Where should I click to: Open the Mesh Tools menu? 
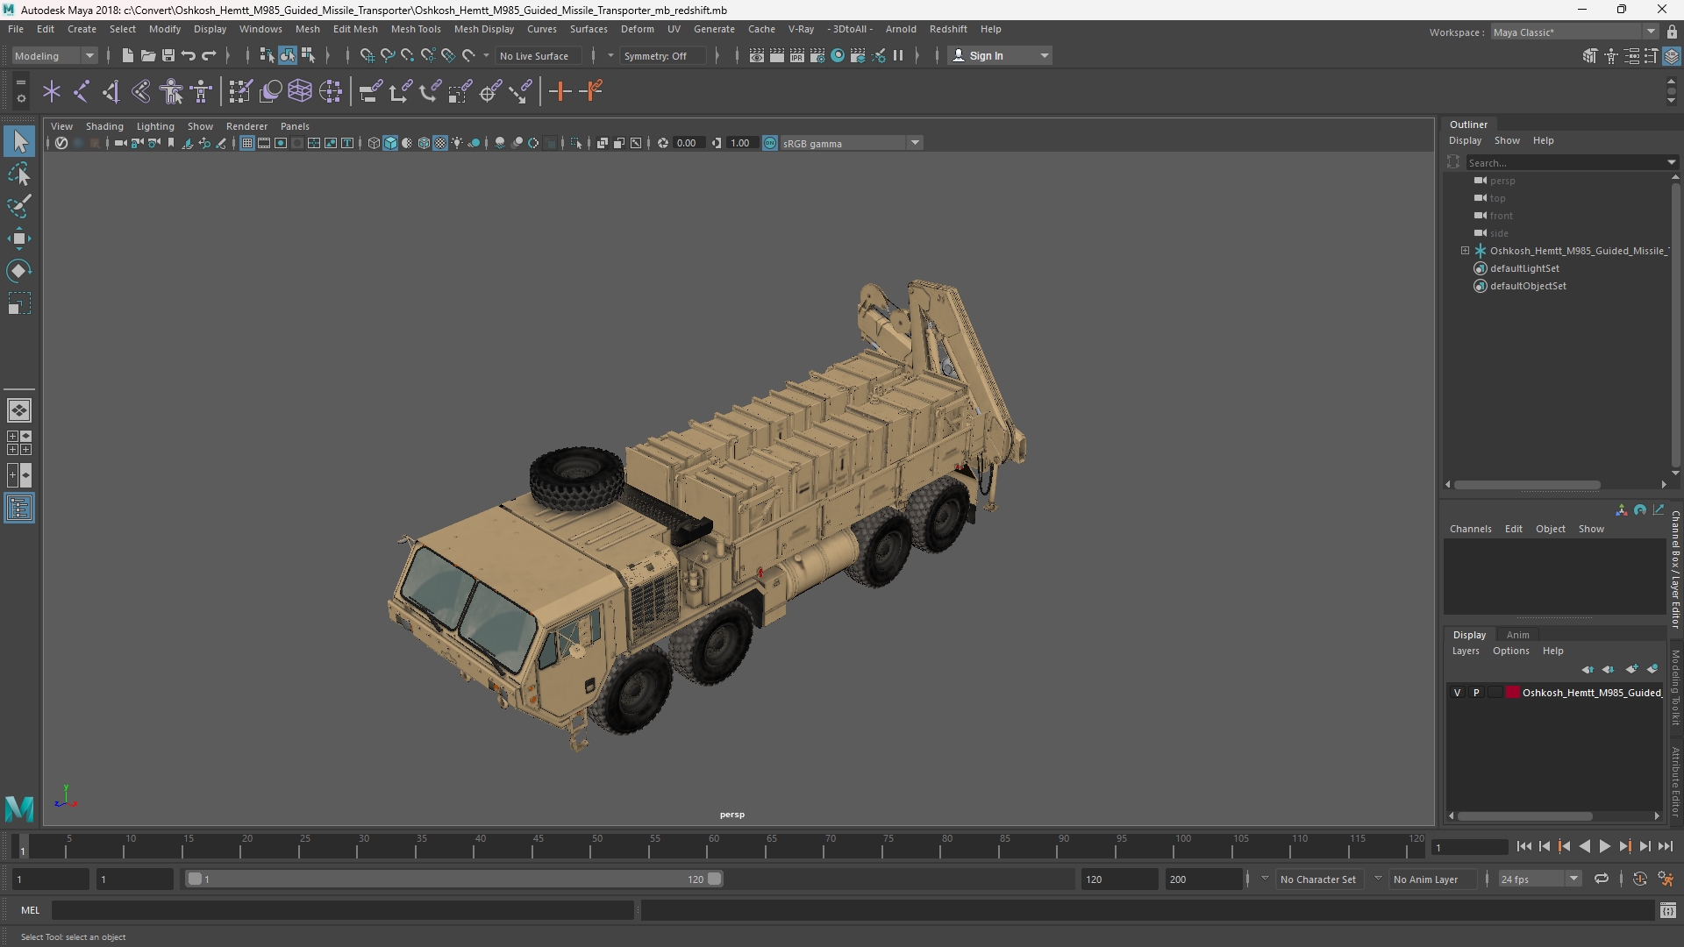(416, 29)
